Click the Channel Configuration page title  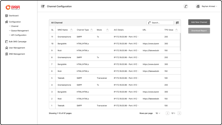click(59, 6)
